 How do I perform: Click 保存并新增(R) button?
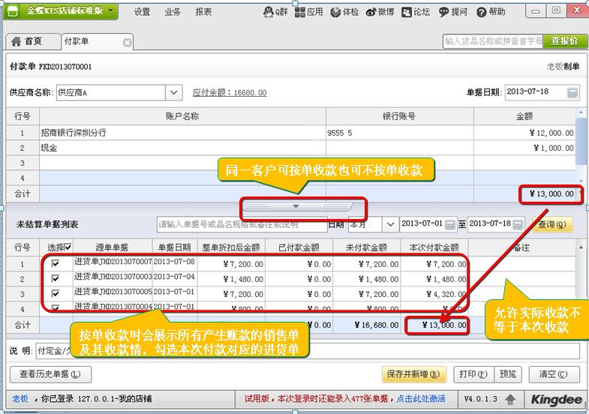[x=413, y=374]
